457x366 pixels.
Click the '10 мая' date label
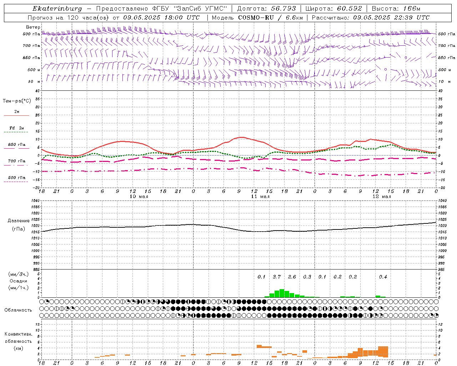click(139, 197)
